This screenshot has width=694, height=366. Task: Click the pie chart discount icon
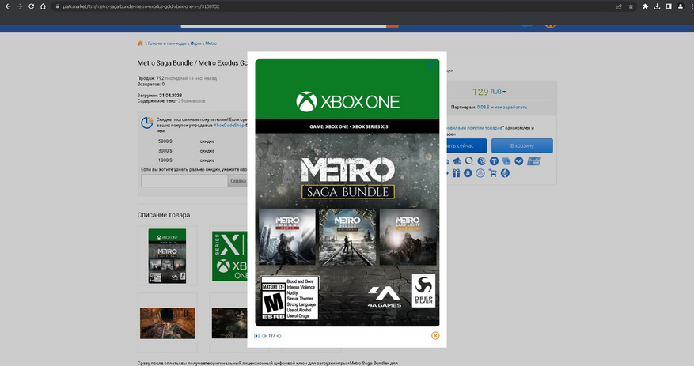tap(147, 123)
